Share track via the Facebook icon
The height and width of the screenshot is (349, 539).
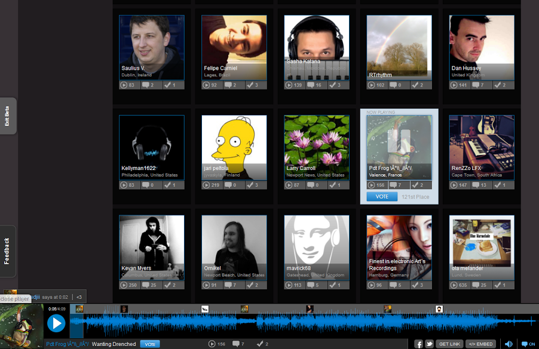pyautogui.click(x=419, y=344)
